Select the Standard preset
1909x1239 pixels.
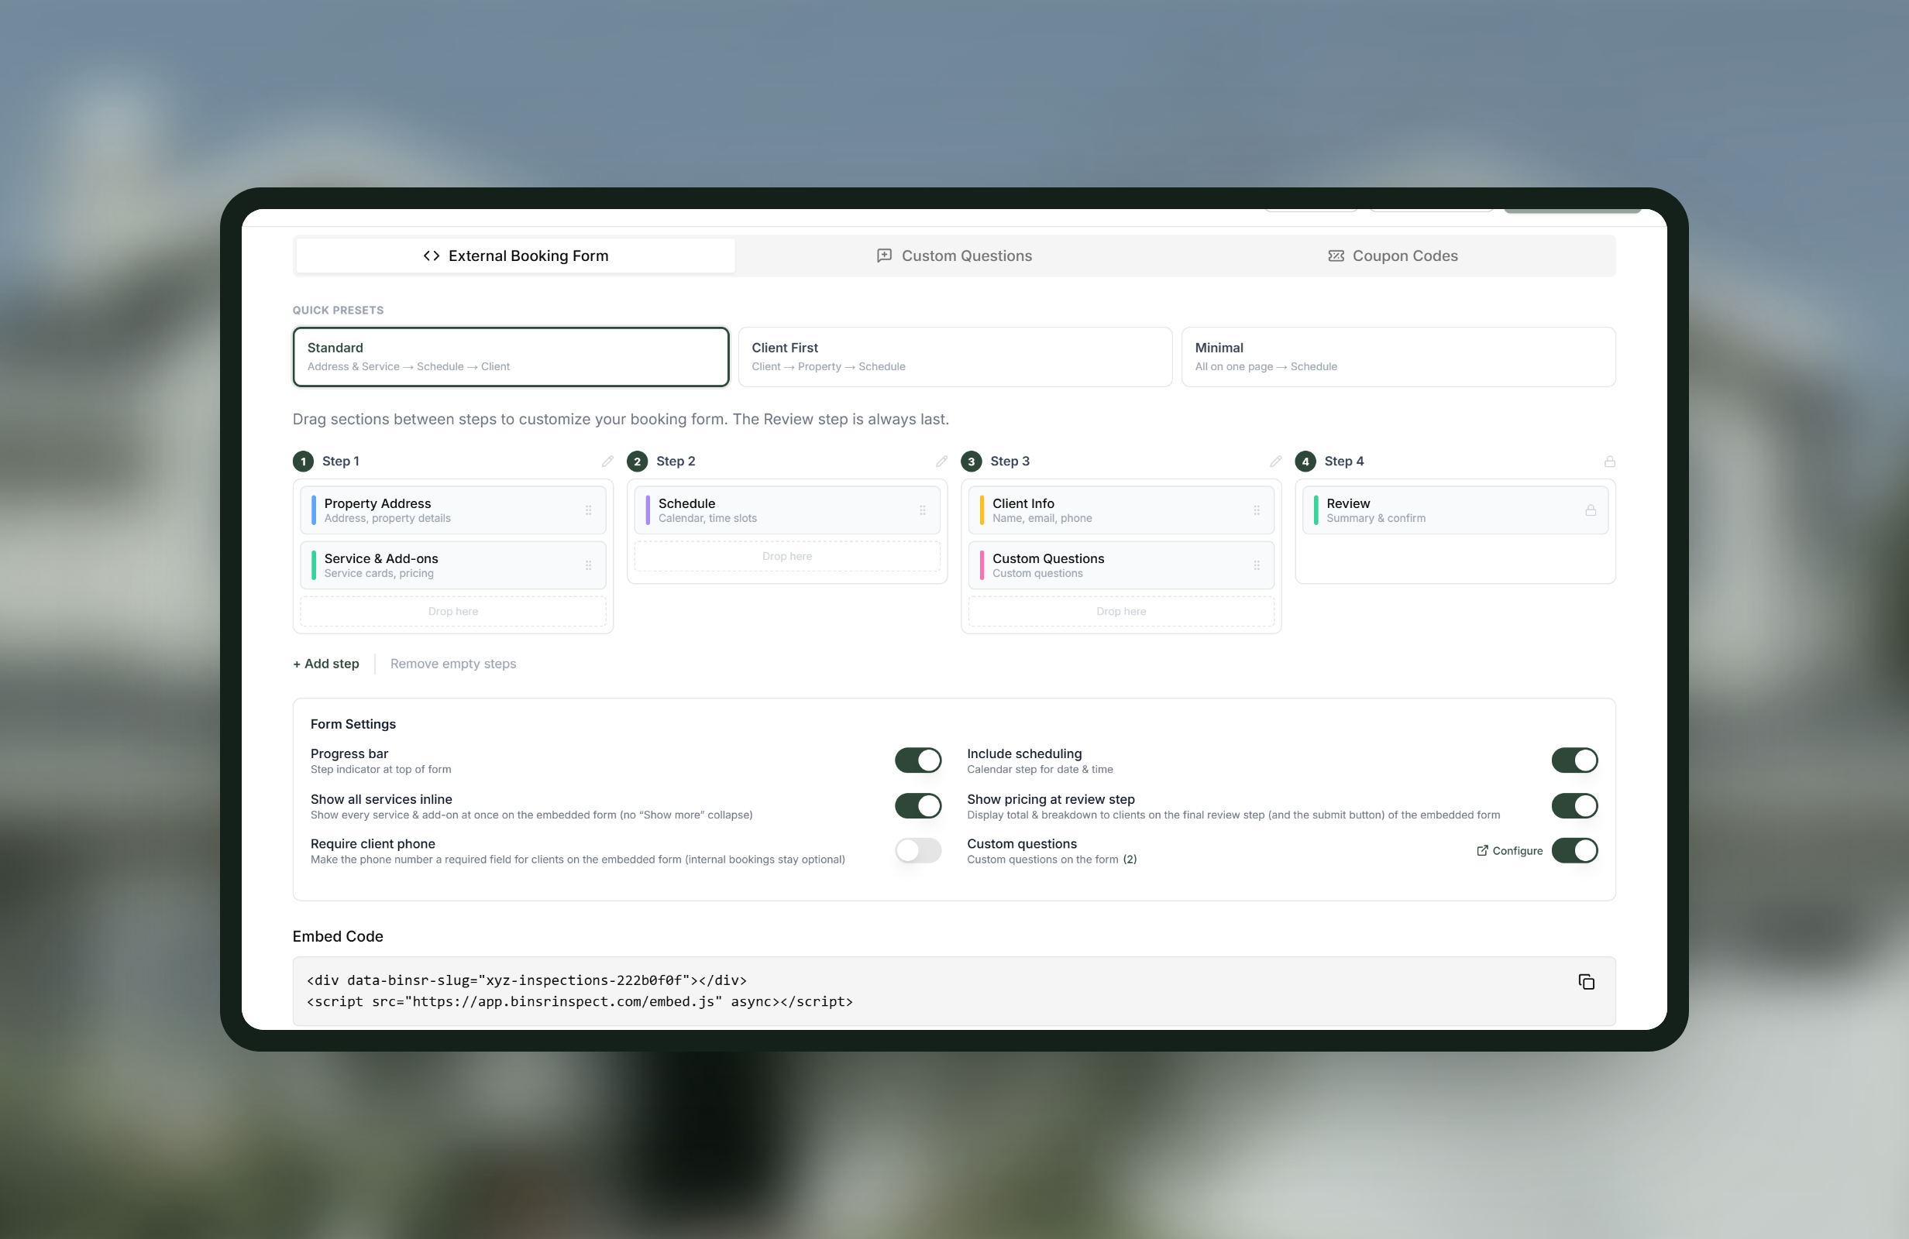coord(511,357)
